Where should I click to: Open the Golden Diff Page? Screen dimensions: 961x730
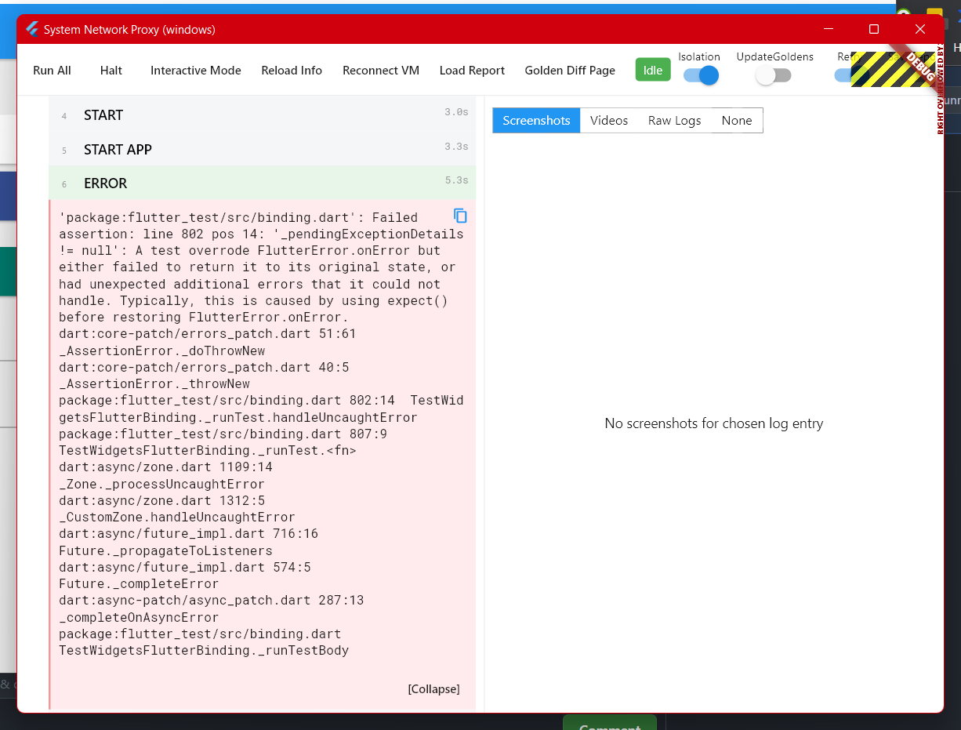[x=570, y=70]
